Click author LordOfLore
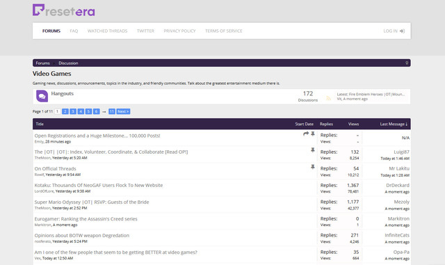Screen dimensions: 445x265 pyautogui.click(x=44, y=191)
